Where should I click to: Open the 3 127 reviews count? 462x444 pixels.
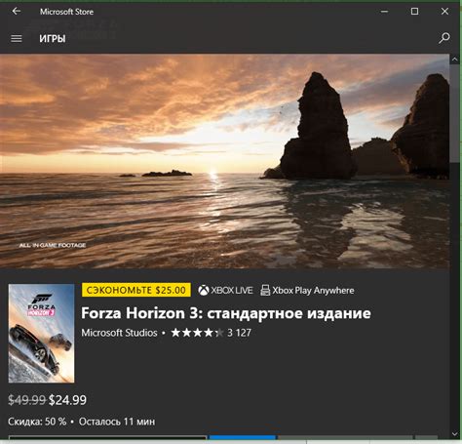(x=239, y=333)
